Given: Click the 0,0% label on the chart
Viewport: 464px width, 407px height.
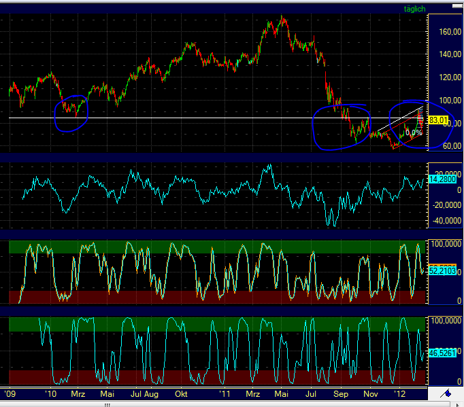Looking at the screenshot, I should (x=414, y=132).
